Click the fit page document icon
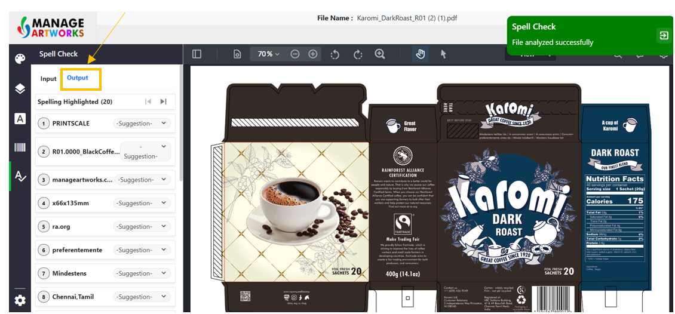The height and width of the screenshot is (314, 675). 237,54
